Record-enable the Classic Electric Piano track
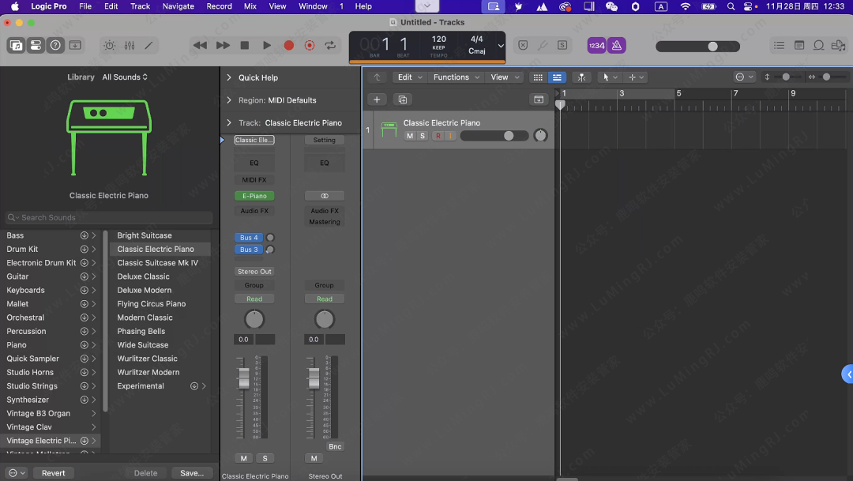 (x=438, y=136)
